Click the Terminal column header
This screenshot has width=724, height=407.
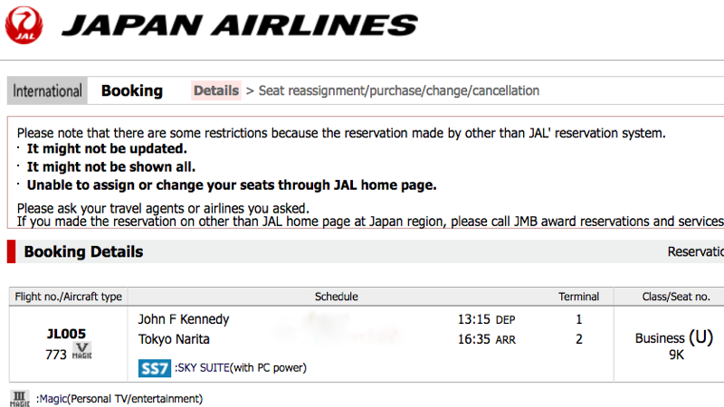click(578, 297)
